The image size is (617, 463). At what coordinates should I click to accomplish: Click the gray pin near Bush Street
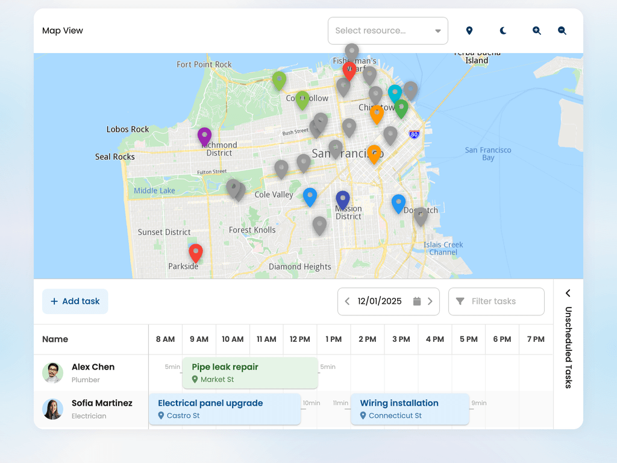321,122
